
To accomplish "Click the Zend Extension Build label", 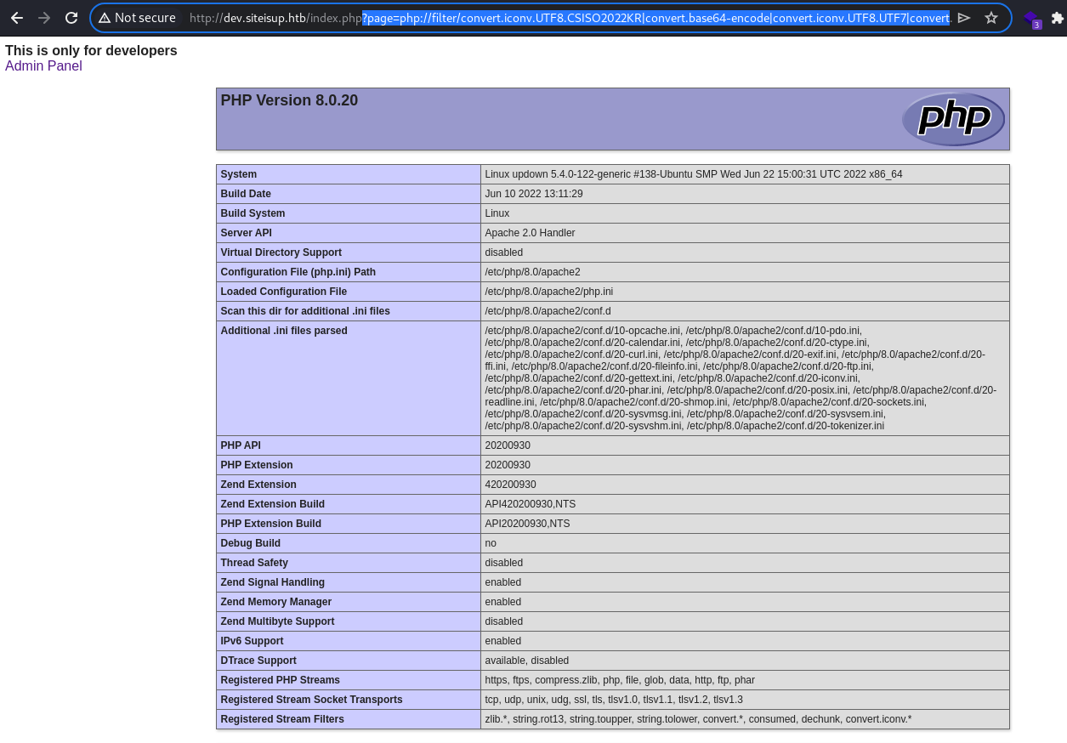I will 273,504.
